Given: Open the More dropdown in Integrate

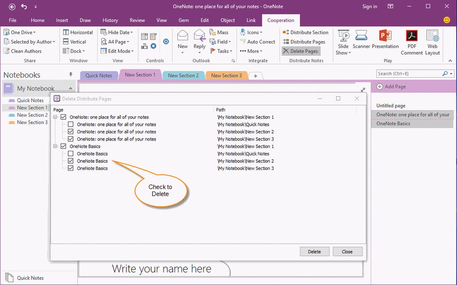Looking at the screenshot, I should coord(251,51).
